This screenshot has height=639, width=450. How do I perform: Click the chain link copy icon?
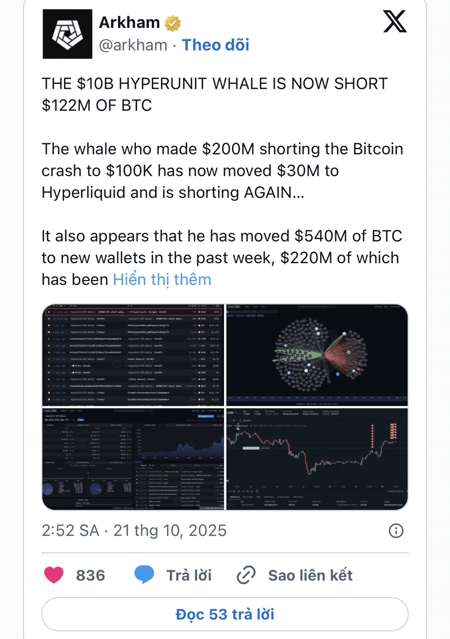click(246, 575)
